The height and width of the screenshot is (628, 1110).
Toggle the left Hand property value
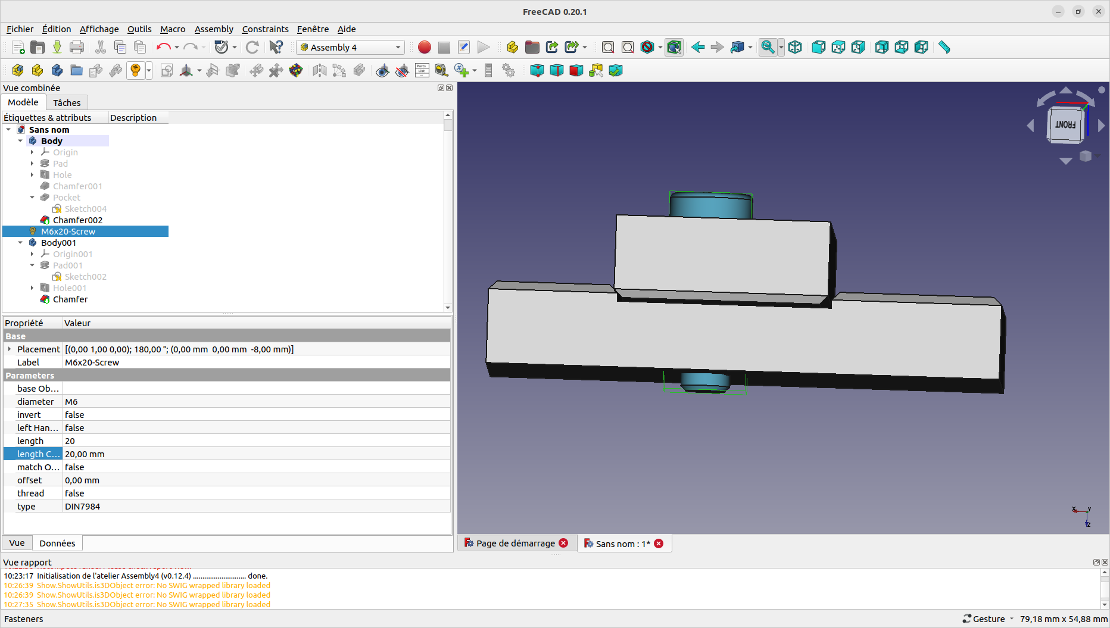pos(256,428)
